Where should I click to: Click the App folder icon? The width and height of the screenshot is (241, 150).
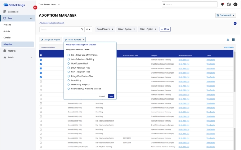5,18
